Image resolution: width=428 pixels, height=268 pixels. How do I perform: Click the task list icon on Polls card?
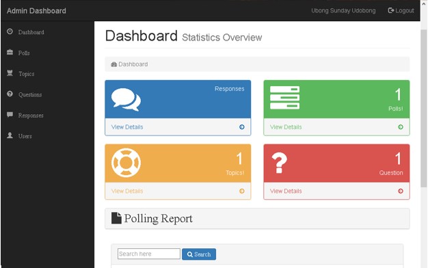(284, 98)
